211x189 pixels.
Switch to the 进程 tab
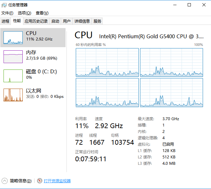coord(5,21)
